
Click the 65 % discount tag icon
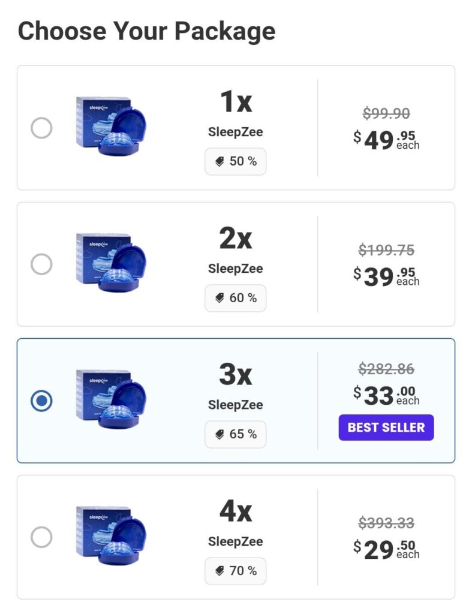pos(220,435)
